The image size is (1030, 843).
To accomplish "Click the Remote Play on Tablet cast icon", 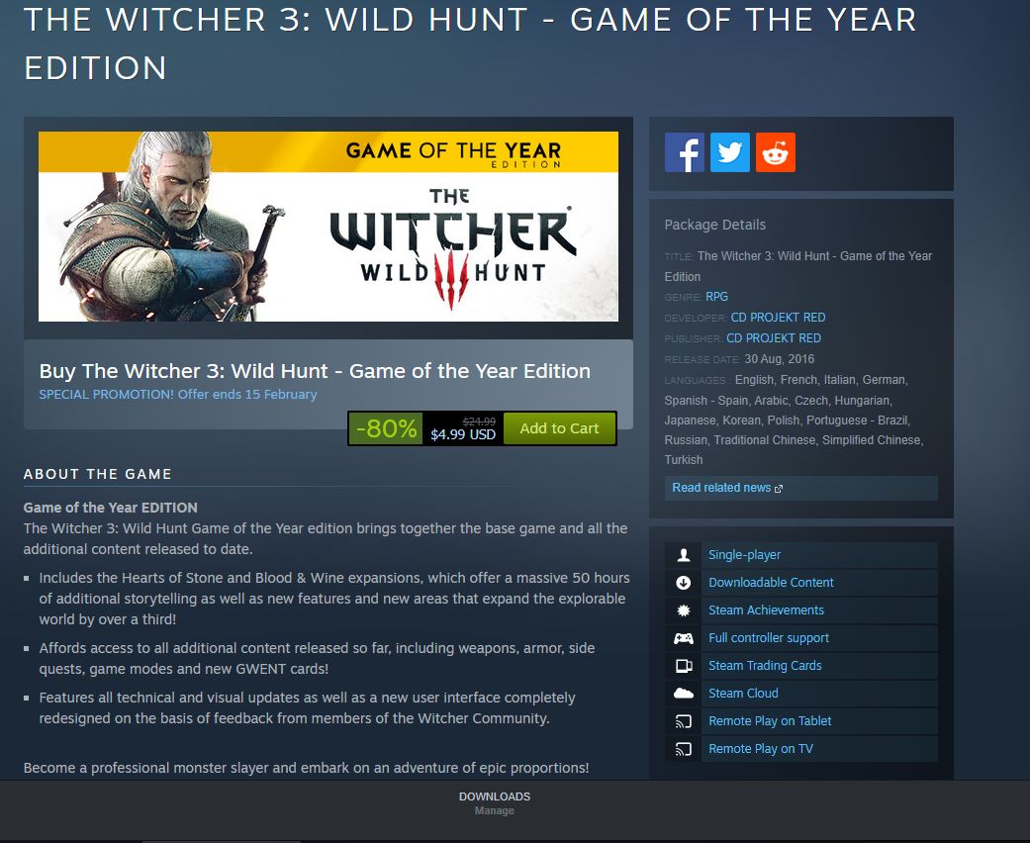I will tap(683, 721).
